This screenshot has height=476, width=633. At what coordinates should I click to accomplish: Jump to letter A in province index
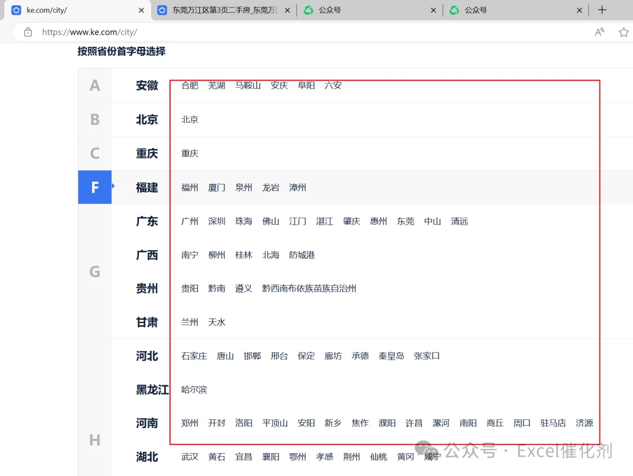coord(95,85)
